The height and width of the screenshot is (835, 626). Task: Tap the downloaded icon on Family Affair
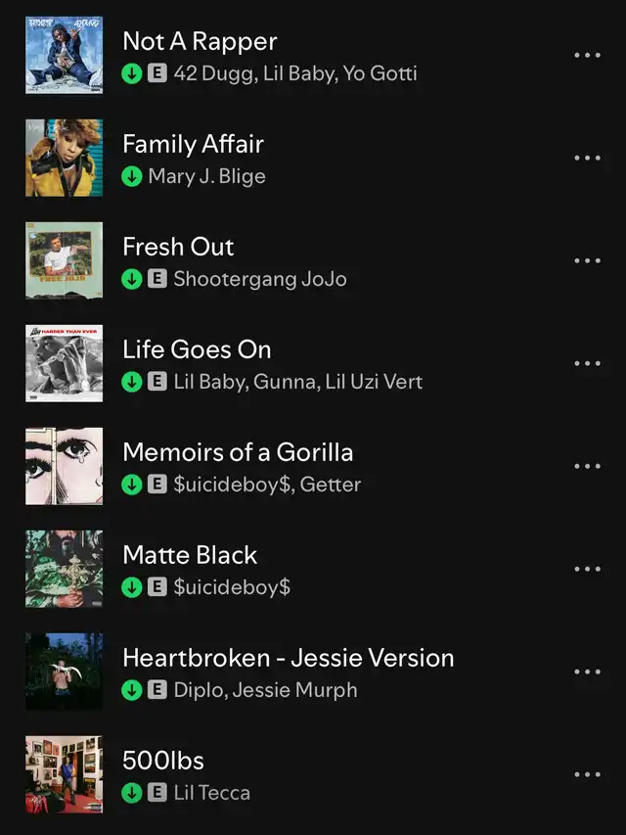[132, 177]
